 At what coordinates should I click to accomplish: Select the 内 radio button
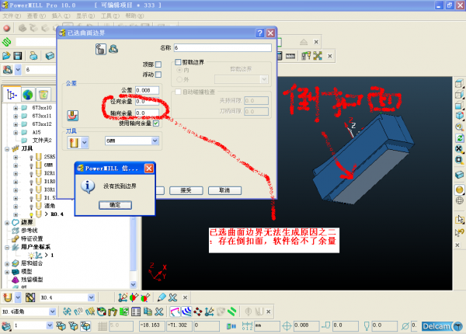(x=179, y=70)
